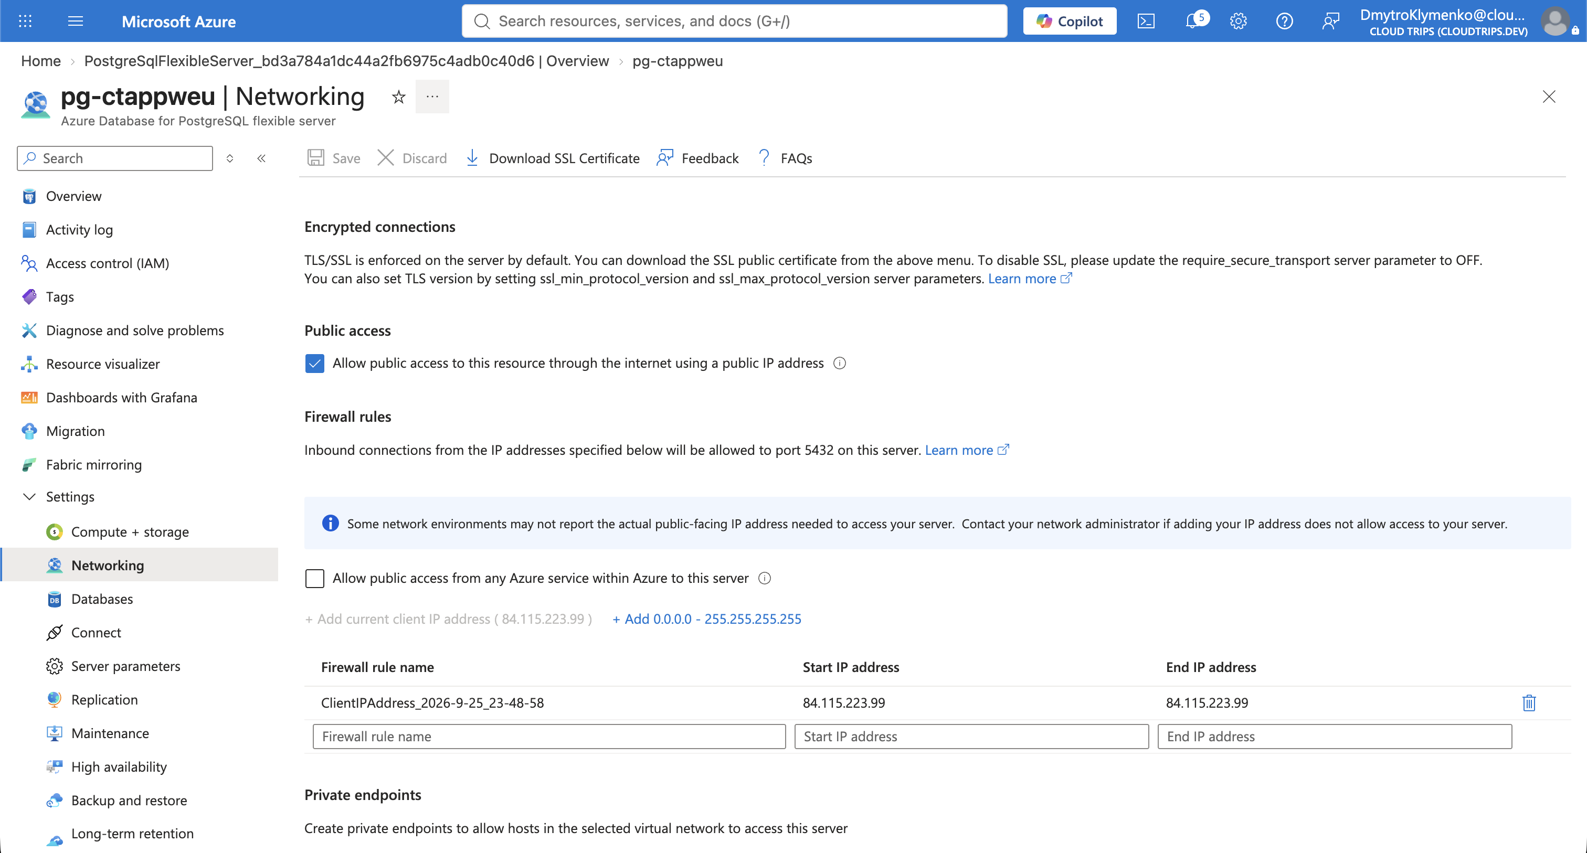The height and width of the screenshot is (853, 1587).
Task: Open the Azure portal apps grid icon
Action: [x=25, y=21]
